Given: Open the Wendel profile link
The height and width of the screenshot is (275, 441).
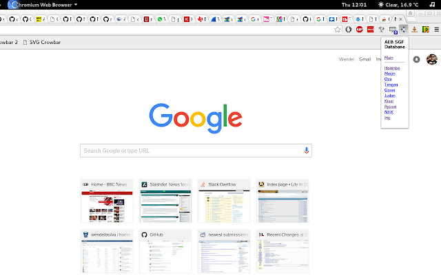Looking at the screenshot, I should tap(346, 59).
